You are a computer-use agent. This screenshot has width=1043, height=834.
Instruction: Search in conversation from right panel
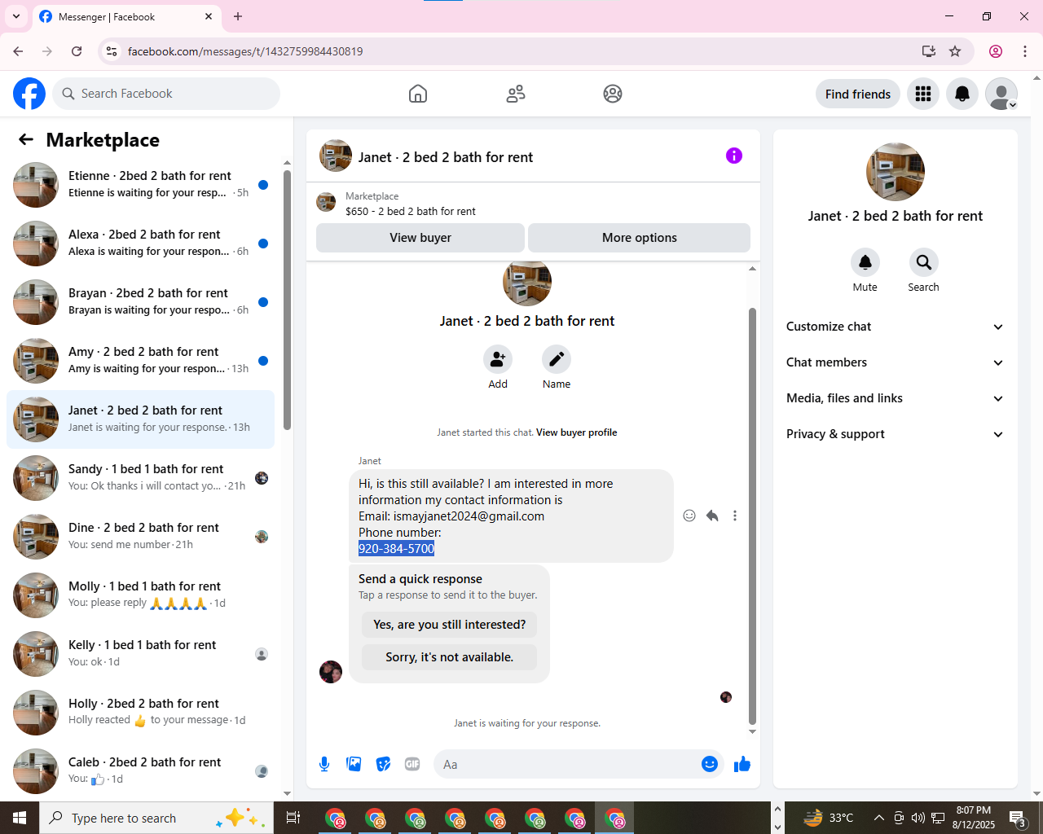tap(923, 262)
